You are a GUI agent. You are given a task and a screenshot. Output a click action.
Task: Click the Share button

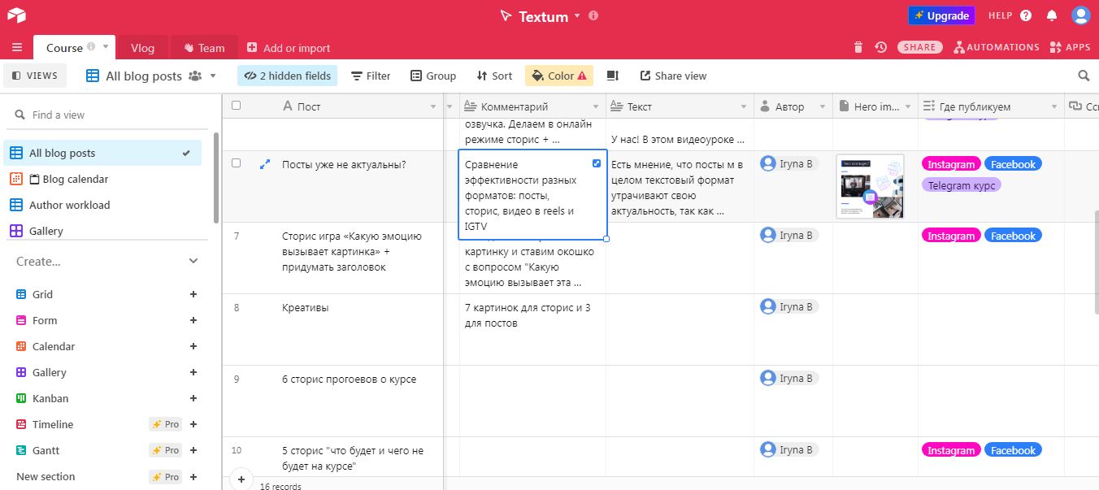coord(920,47)
